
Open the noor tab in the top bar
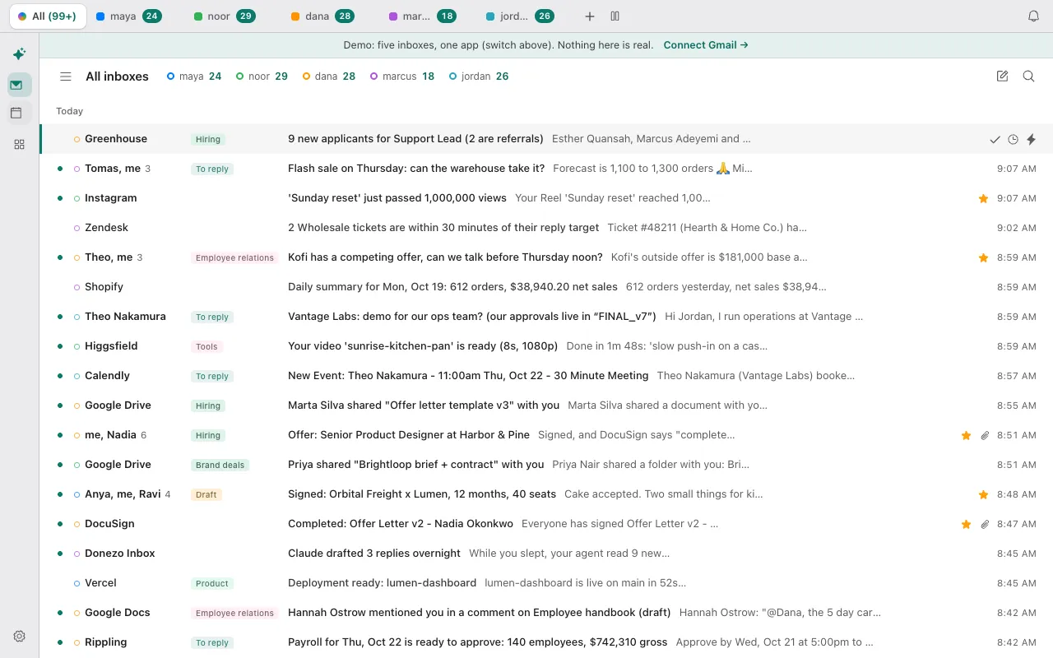click(x=224, y=16)
